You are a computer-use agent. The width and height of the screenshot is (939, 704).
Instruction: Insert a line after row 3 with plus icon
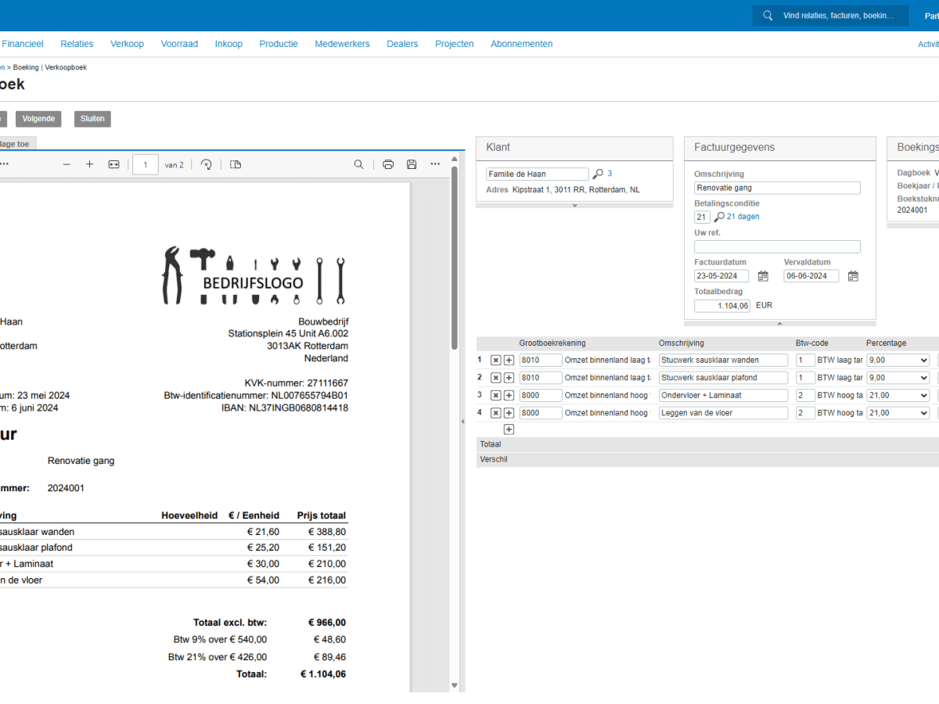(509, 396)
